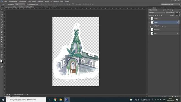Select the Clone Stamp tool

pyautogui.click(x=2, y=29)
